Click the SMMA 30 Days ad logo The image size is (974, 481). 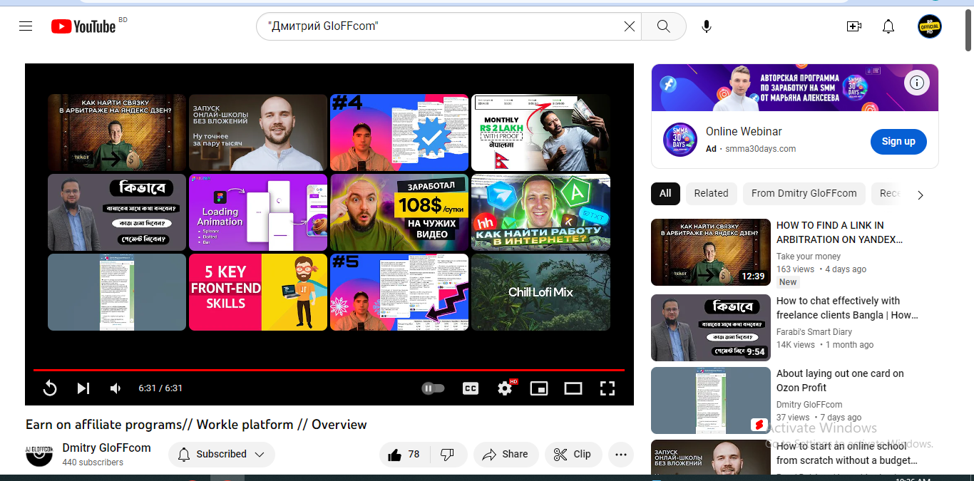(680, 140)
